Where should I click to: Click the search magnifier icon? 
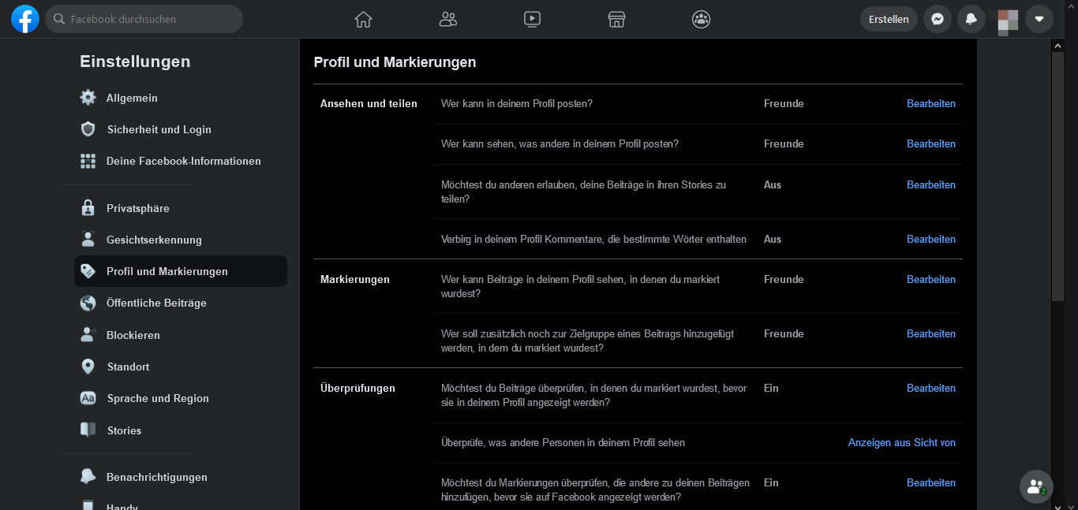59,19
